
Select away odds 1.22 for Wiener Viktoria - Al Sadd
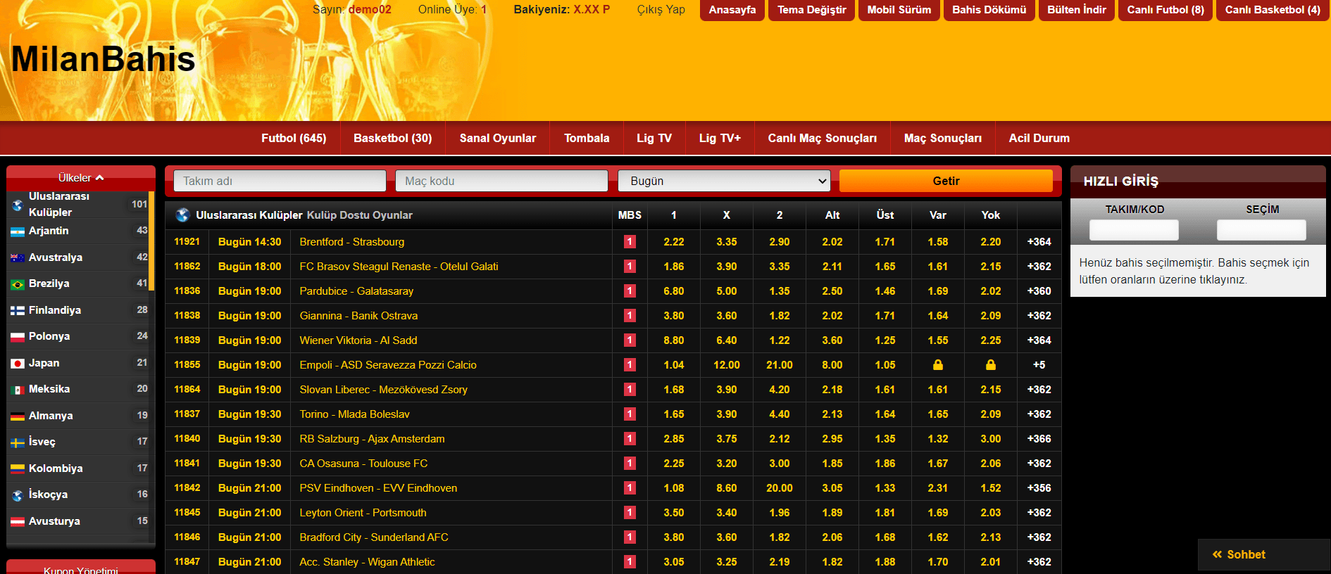(x=780, y=340)
